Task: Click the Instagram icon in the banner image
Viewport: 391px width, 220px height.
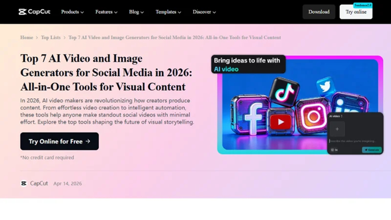Action: click(313, 115)
